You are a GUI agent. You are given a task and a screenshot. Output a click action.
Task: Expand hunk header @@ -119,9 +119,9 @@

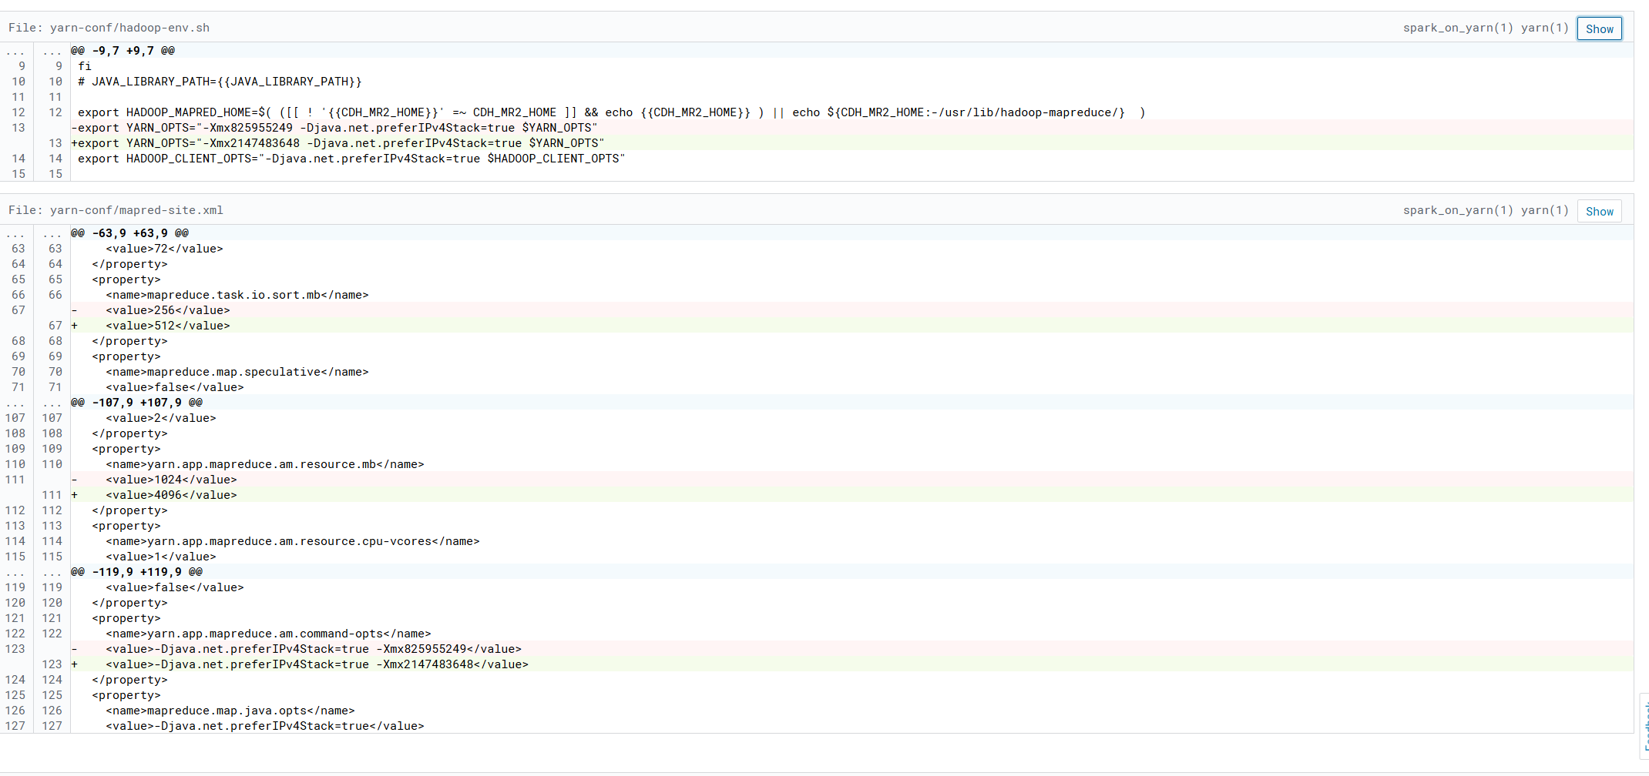tap(136, 572)
